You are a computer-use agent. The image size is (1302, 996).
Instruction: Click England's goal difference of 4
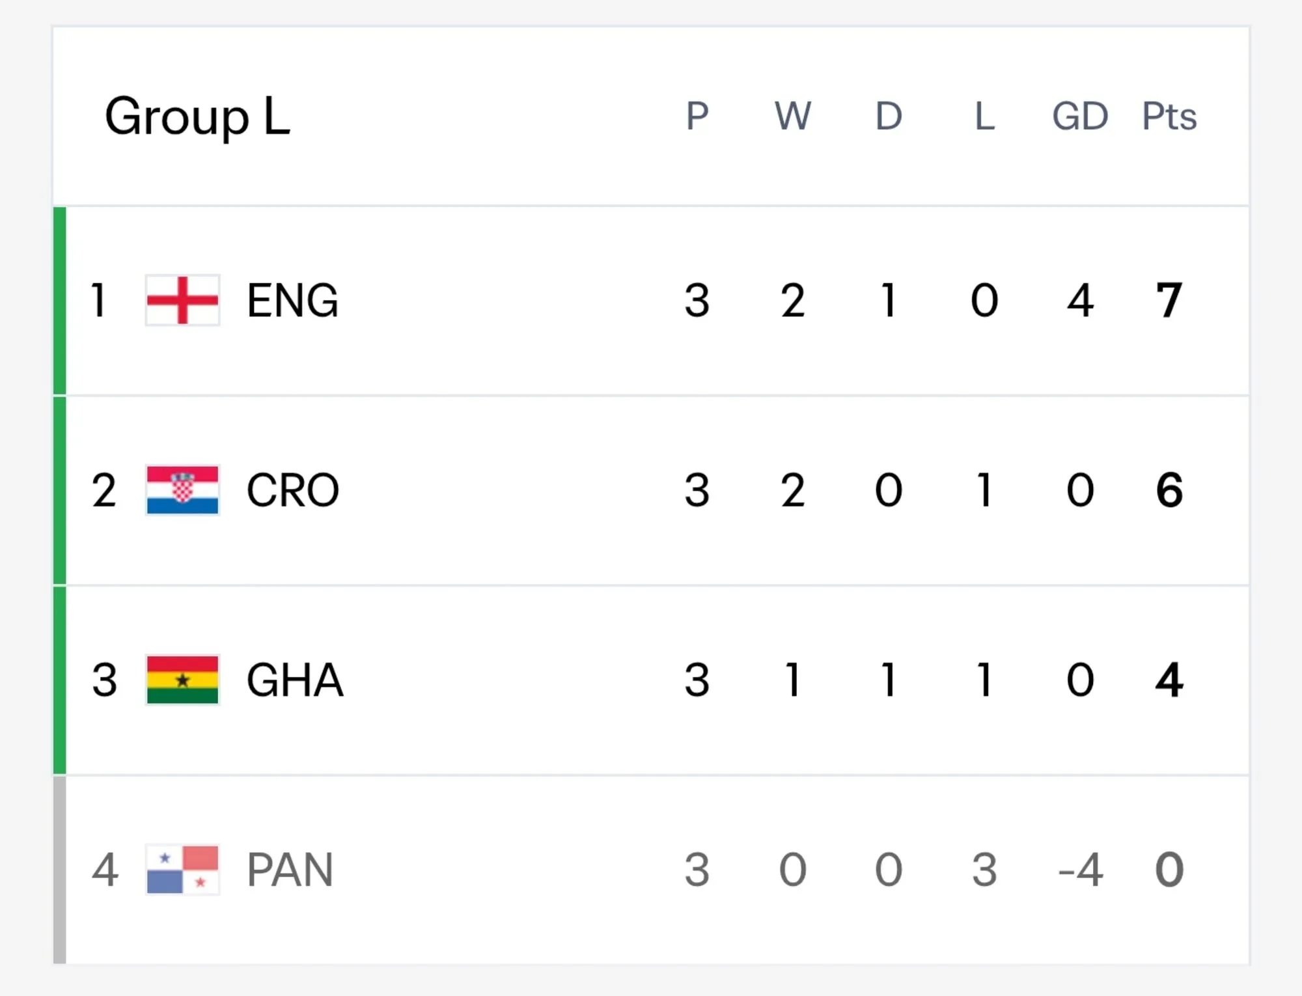coord(1080,300)
